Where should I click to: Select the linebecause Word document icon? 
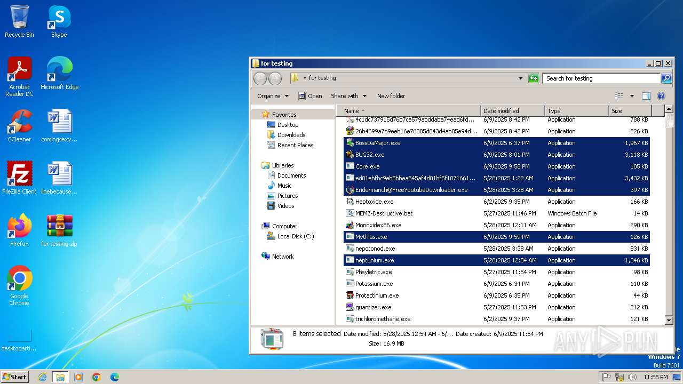(59, 178)
